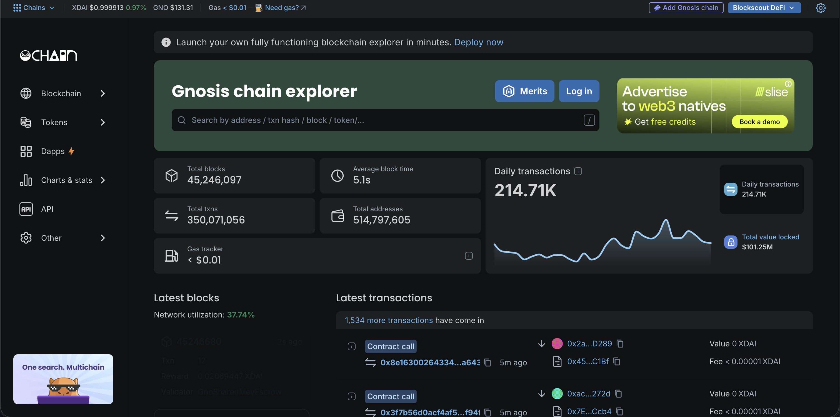
Task: Copy the 0x45...C1Bf contract address
Action: 617,361
